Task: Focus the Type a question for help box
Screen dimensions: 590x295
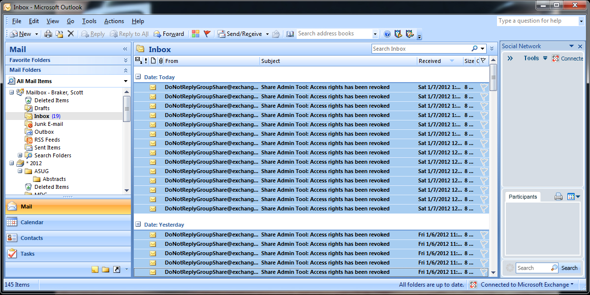Action: (x=538, y=21)
